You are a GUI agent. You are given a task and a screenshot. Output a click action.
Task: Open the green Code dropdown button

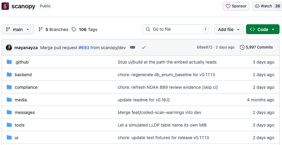[x=263, y=29]
